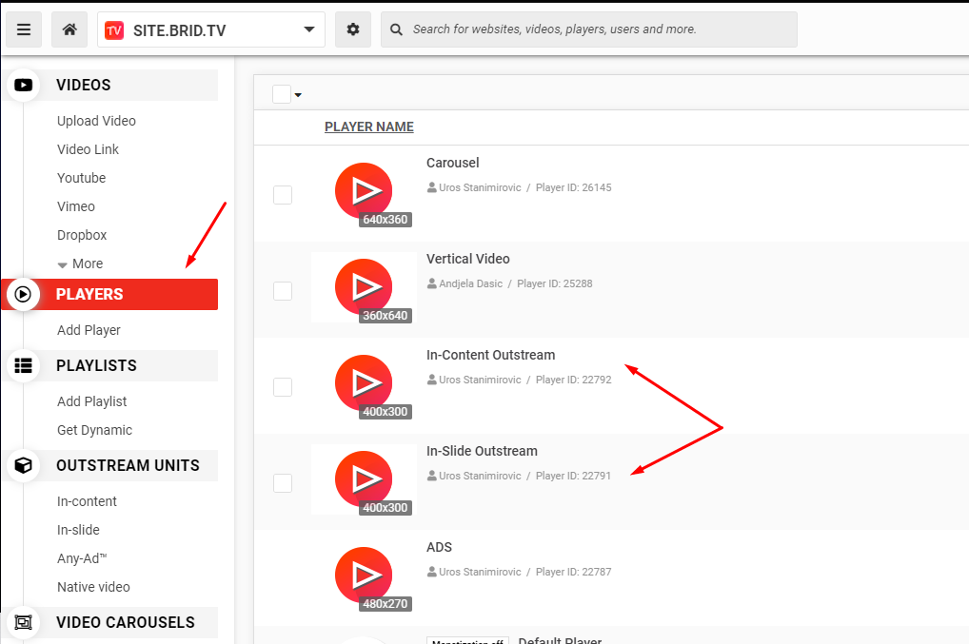969x644 pixels.
Task: Click the search magnifier icon
Action: tap(397, 29)
